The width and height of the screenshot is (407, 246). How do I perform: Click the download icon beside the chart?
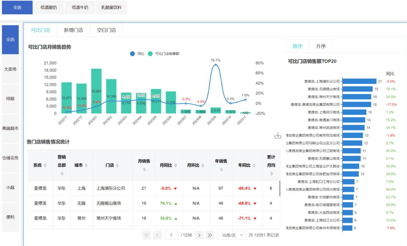point(278,135)
